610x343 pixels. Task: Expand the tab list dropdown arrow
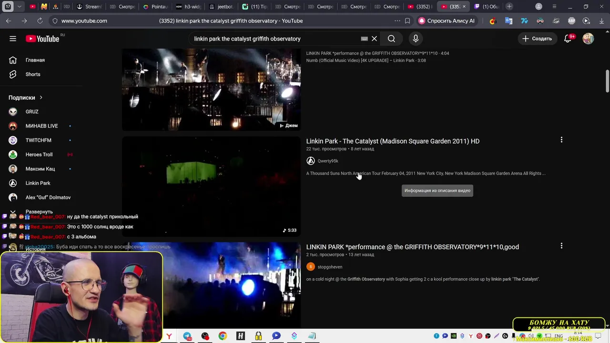(20, 7)
